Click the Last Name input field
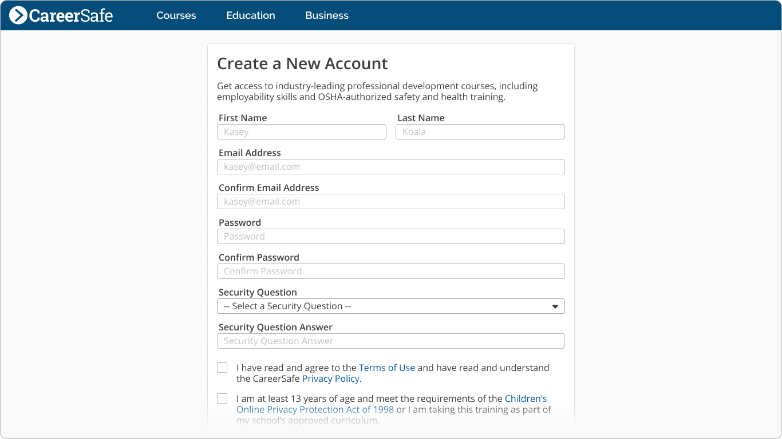 click(x=480, y=131)
